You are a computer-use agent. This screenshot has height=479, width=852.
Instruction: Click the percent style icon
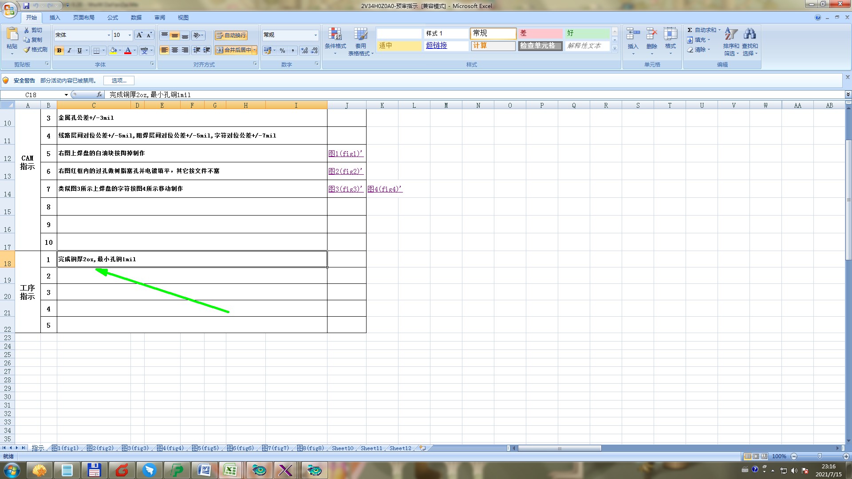click(282, 51)
